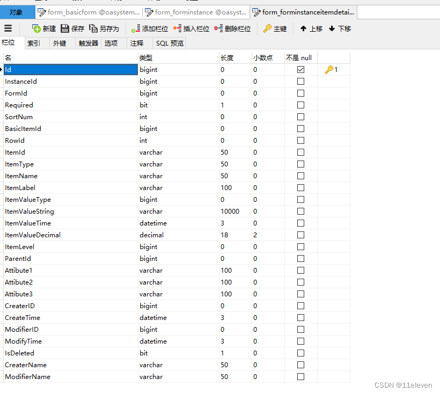Viewport: 440px width, 393px height.
Task: Check Not Null for IsDeleted row
Action: click(300, 353)
